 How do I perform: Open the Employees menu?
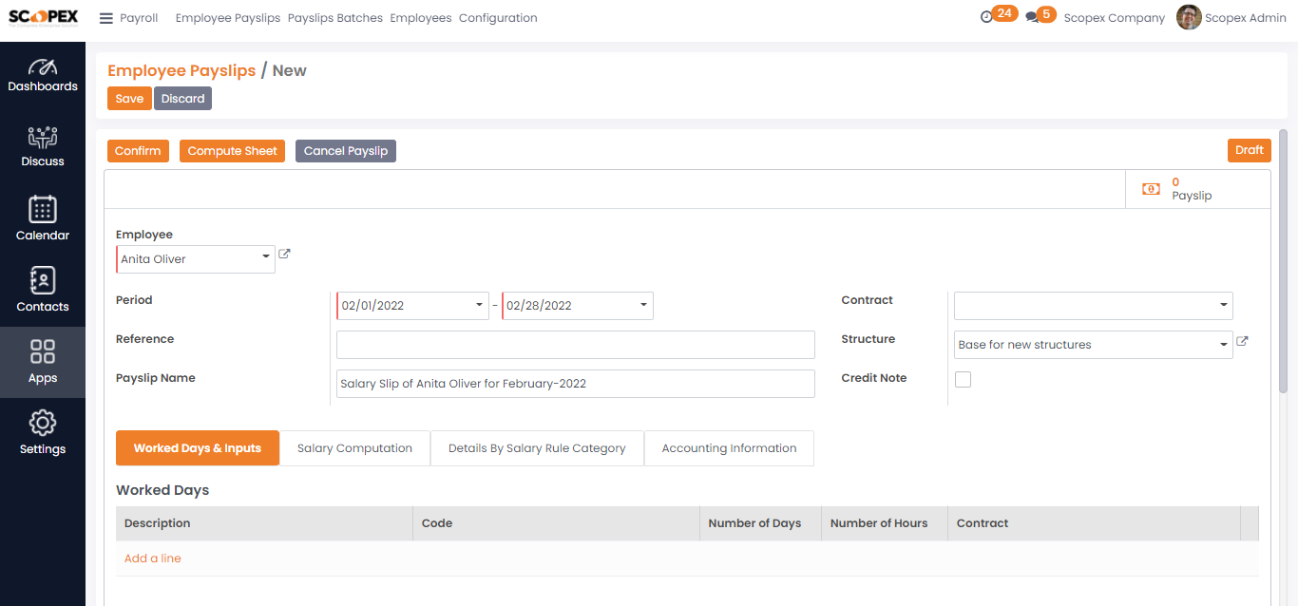[x=421, y=18]
